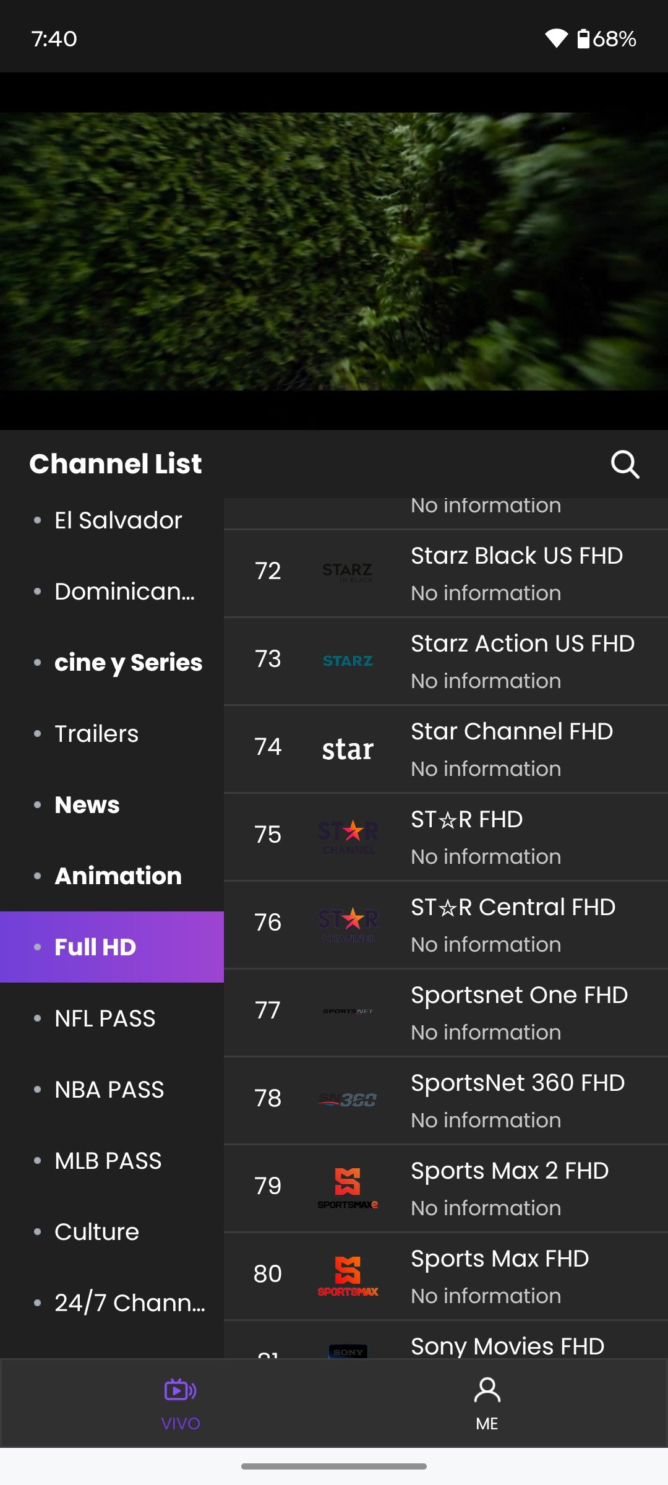Tap the star channel 74 logo

click(x=348, y=749)
